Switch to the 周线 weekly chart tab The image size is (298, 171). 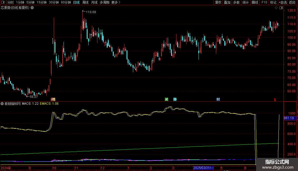click(85, 2)
